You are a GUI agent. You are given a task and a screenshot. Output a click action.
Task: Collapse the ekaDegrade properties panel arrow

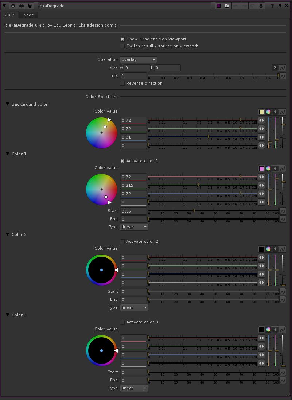pyautogui.click(x=4, y=5)
